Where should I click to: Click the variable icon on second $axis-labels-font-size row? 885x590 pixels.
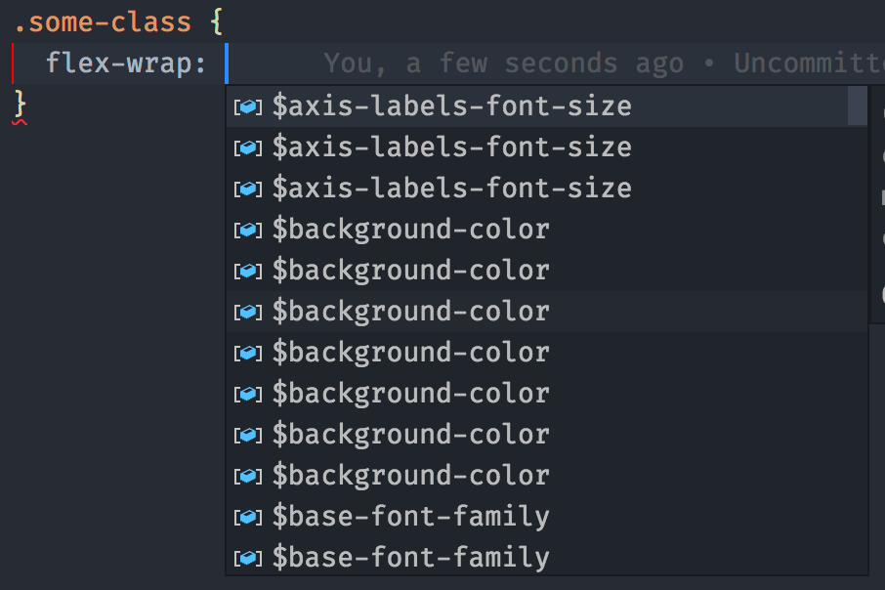point(248,147)
